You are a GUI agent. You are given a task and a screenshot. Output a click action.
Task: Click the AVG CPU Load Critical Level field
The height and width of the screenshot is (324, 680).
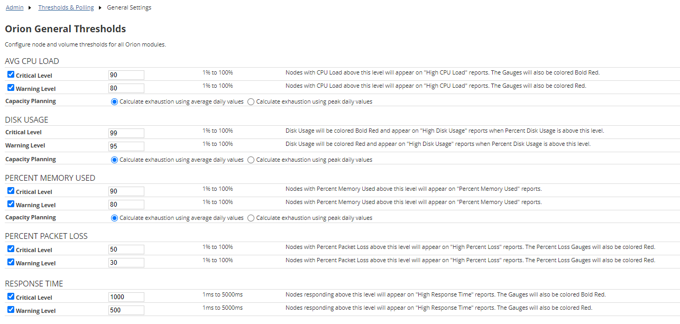(x=126, y=75)
